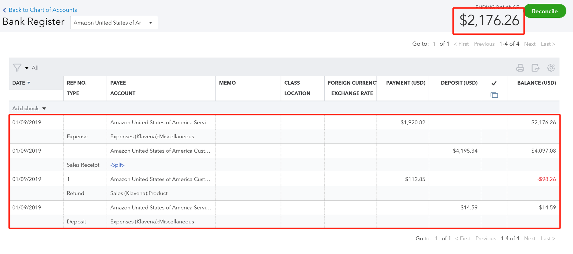Screen dimensions: 573x254
Task: Click Sales (Klavena):Product account cell
Action: tap(139, 193)
